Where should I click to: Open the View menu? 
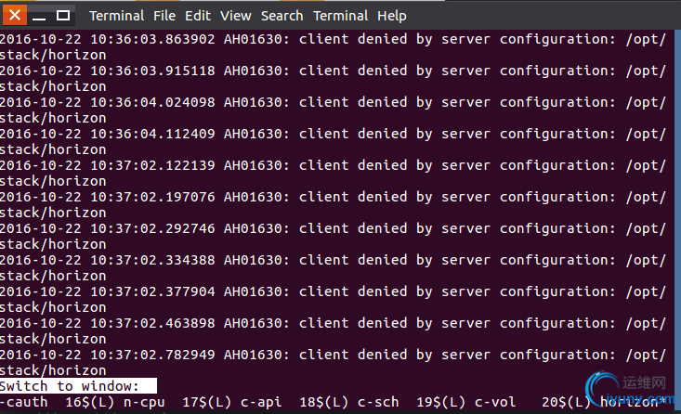click(x=236, y=16)
